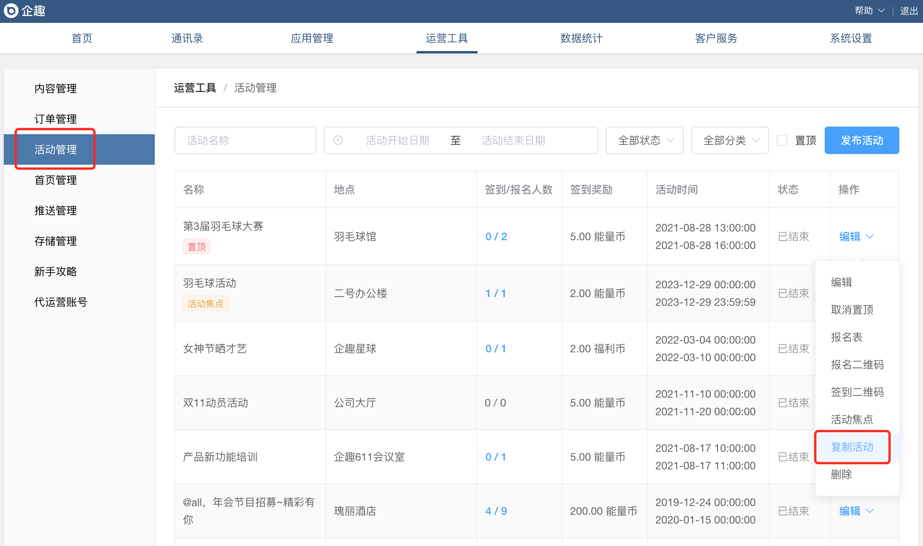Image resolution: width=923 pixels, height=546 pixels.
Task: Click the 置顶 tag under 第3届羽毛球大赛
Action: 197,247
